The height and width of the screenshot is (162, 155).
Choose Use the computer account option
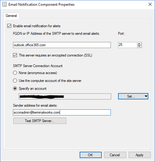15,81
